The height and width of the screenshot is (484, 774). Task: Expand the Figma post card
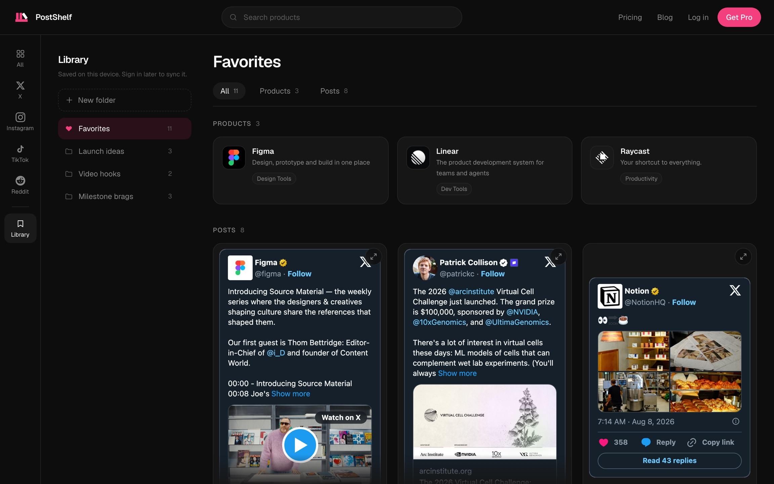pos(374,257)
